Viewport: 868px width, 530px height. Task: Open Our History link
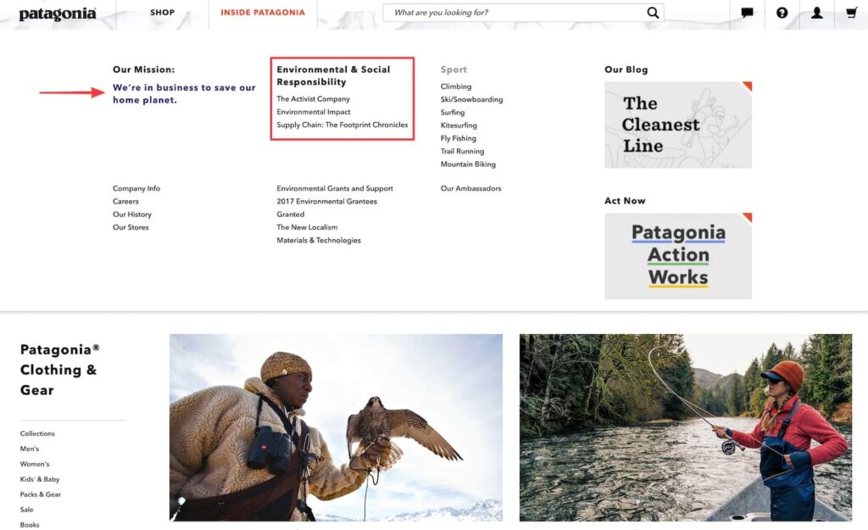pyautogui.click(x=131, y=215)
